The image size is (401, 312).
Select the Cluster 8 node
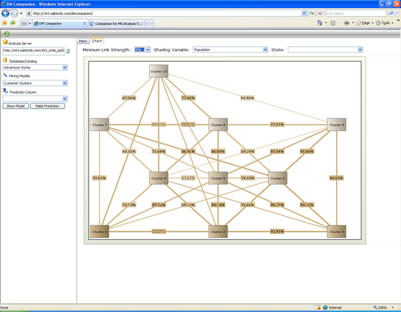pos(218,125)
